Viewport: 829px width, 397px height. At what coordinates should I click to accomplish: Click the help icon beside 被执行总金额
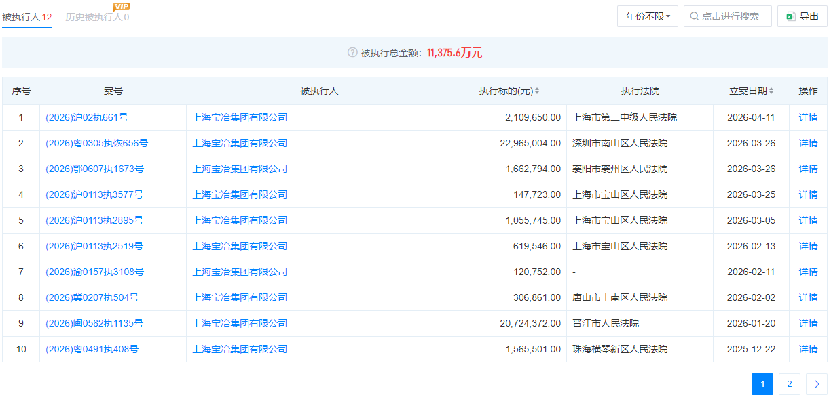(x=352, y=53)
